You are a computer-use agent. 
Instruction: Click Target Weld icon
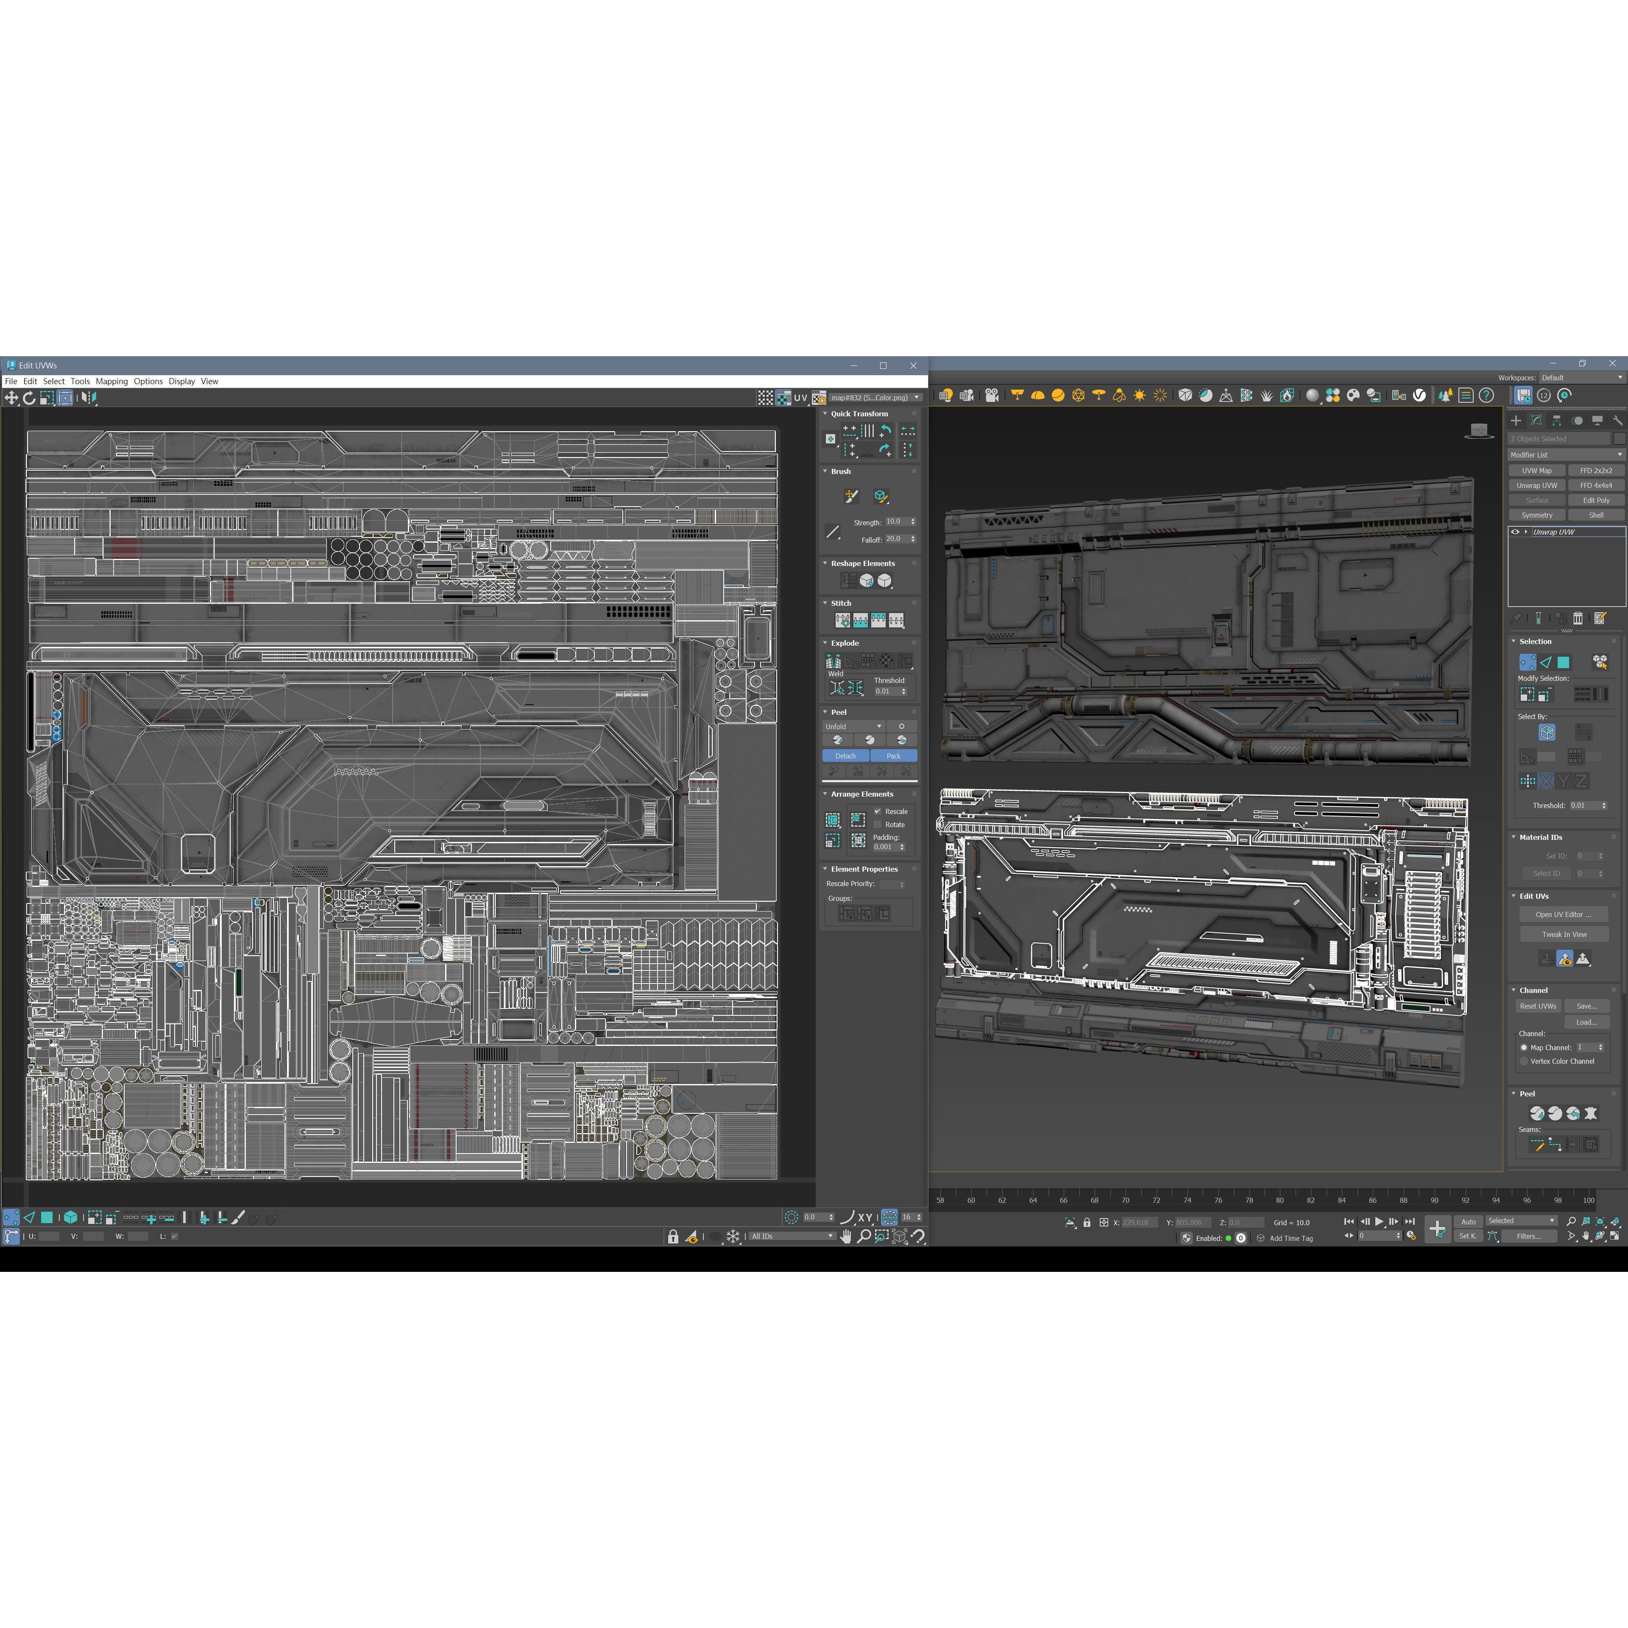(x=837, y=689)
